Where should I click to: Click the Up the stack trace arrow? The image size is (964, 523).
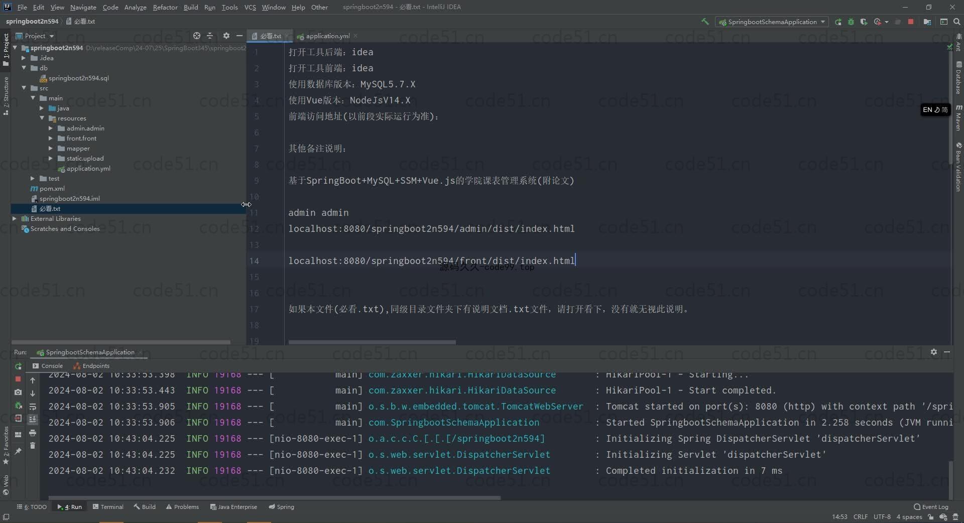[33, 380]
